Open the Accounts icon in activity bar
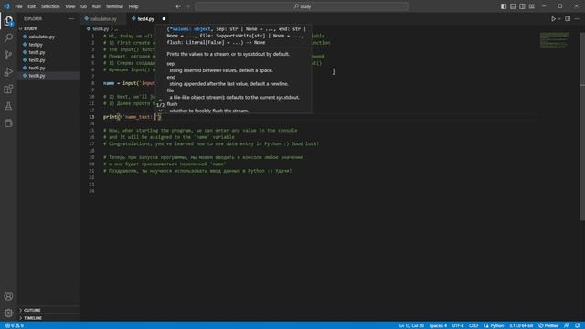 8,296
